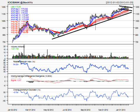Select the 'short lag 8 : 1176.032' entry
This screenshot has width=140, height=112.
coord(19,13)
